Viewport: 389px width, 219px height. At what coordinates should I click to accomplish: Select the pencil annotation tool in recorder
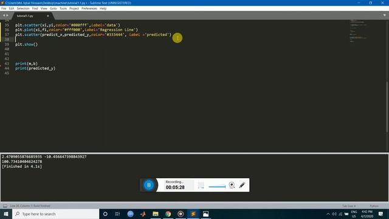[242, 185]
